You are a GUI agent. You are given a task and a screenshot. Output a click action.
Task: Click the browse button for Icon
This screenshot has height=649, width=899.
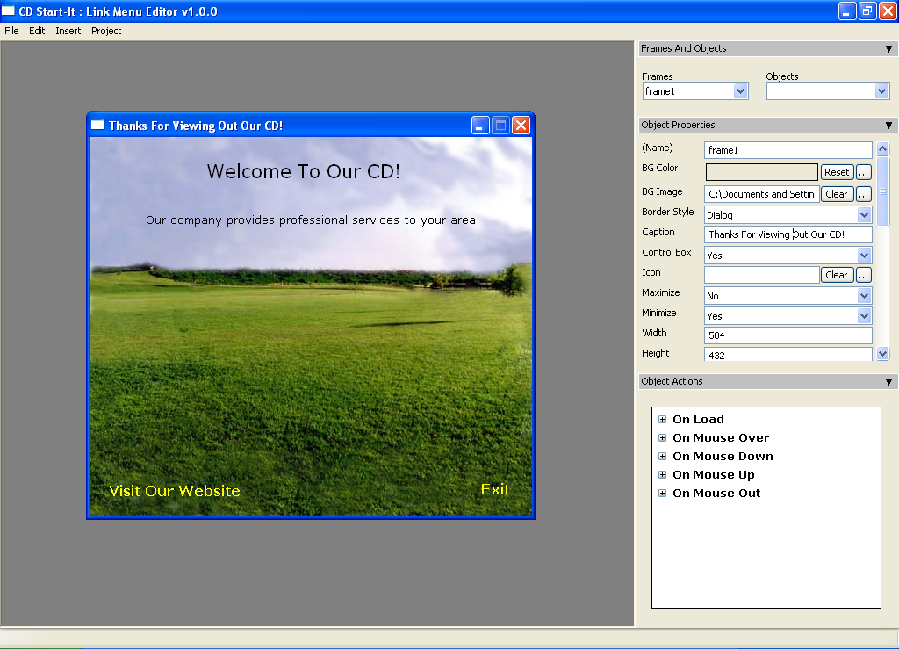tap(864, 275)
